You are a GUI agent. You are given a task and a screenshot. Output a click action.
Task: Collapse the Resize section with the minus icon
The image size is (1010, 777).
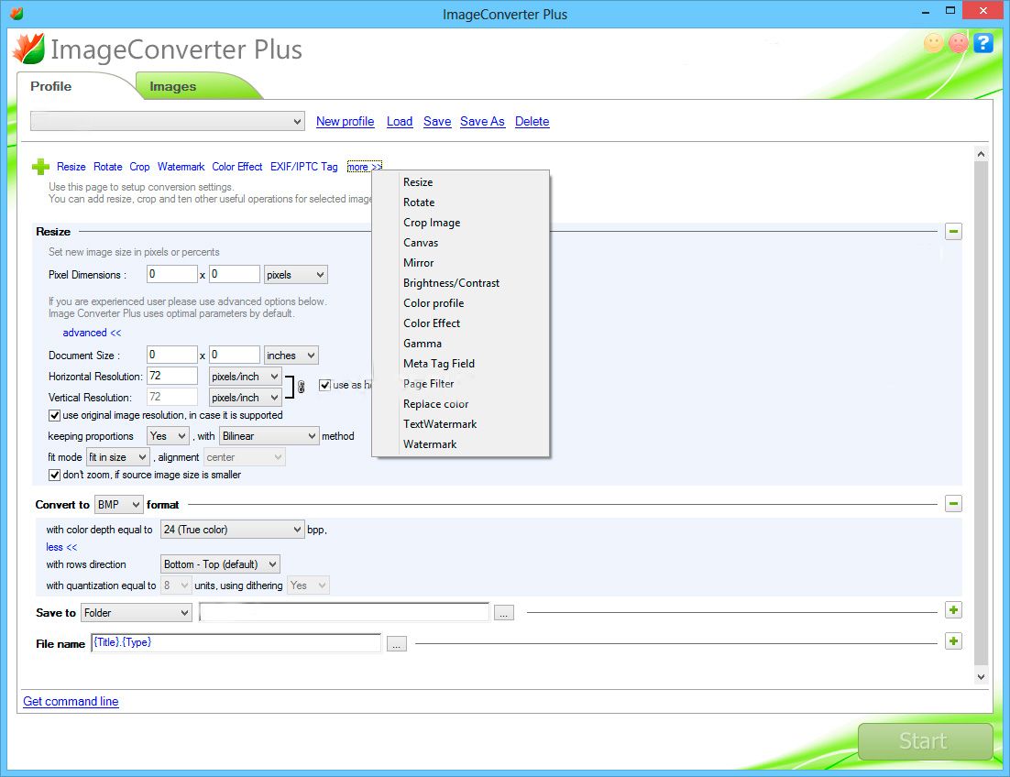953,231
